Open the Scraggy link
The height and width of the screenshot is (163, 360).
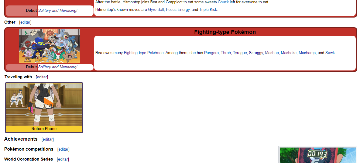pyautogui.click(x=256, y=53)
